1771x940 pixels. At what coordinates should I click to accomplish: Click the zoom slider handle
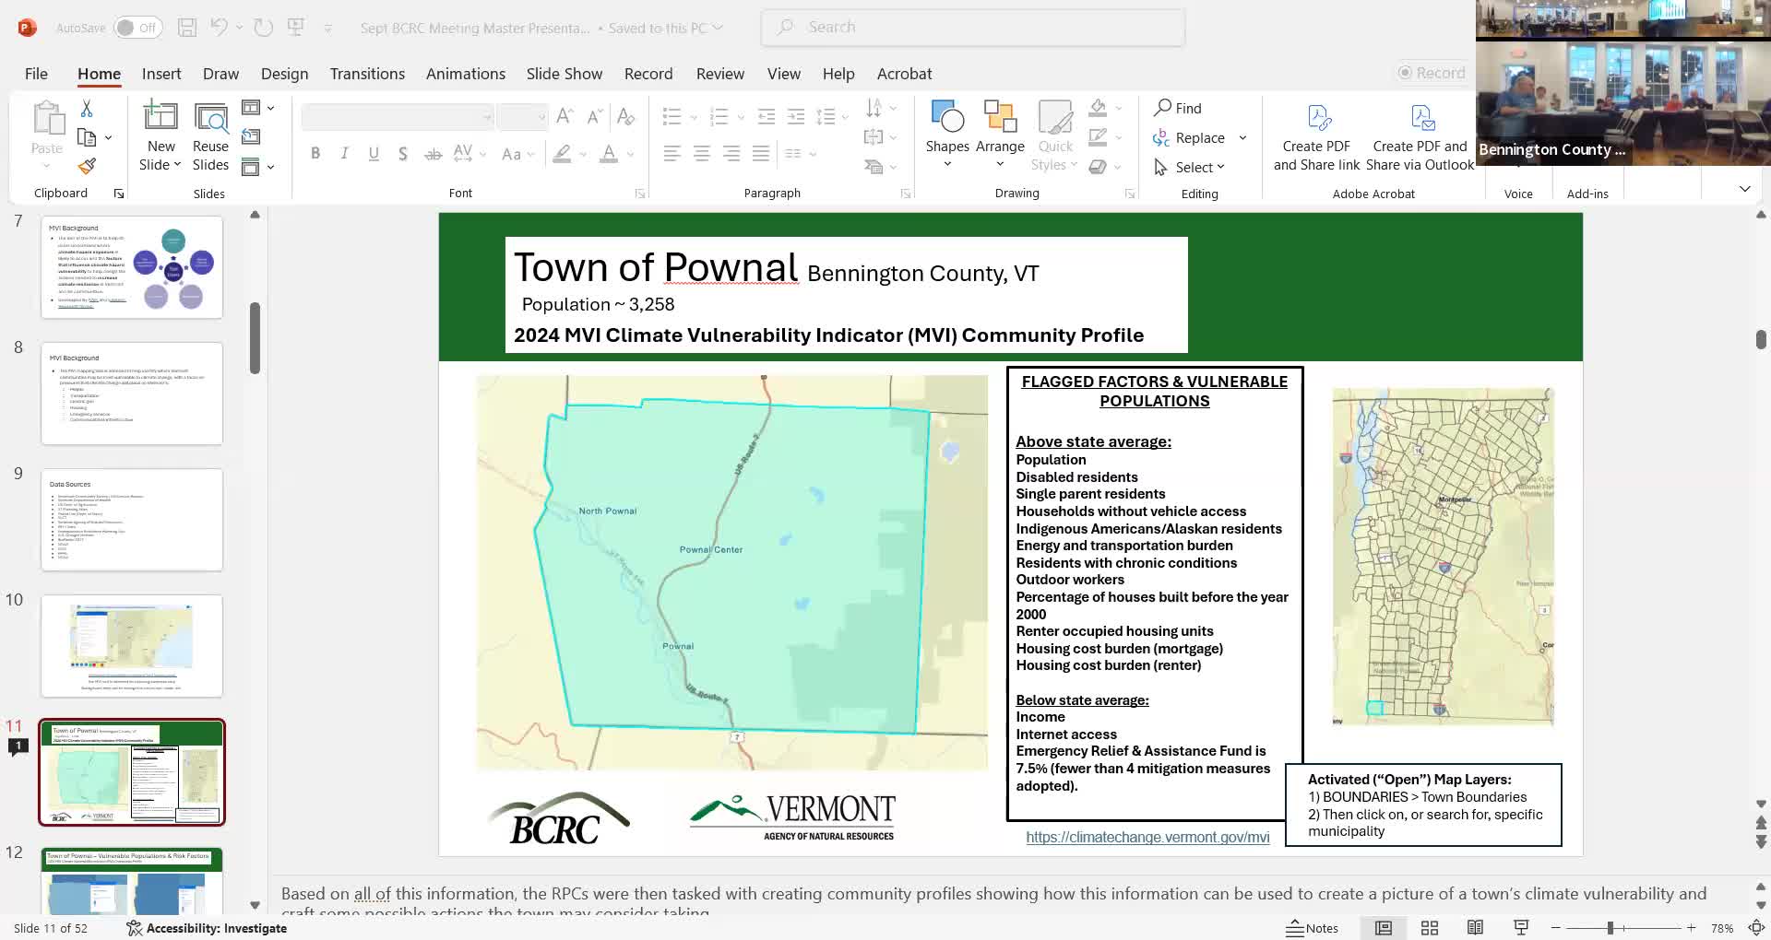(1610, 928)
